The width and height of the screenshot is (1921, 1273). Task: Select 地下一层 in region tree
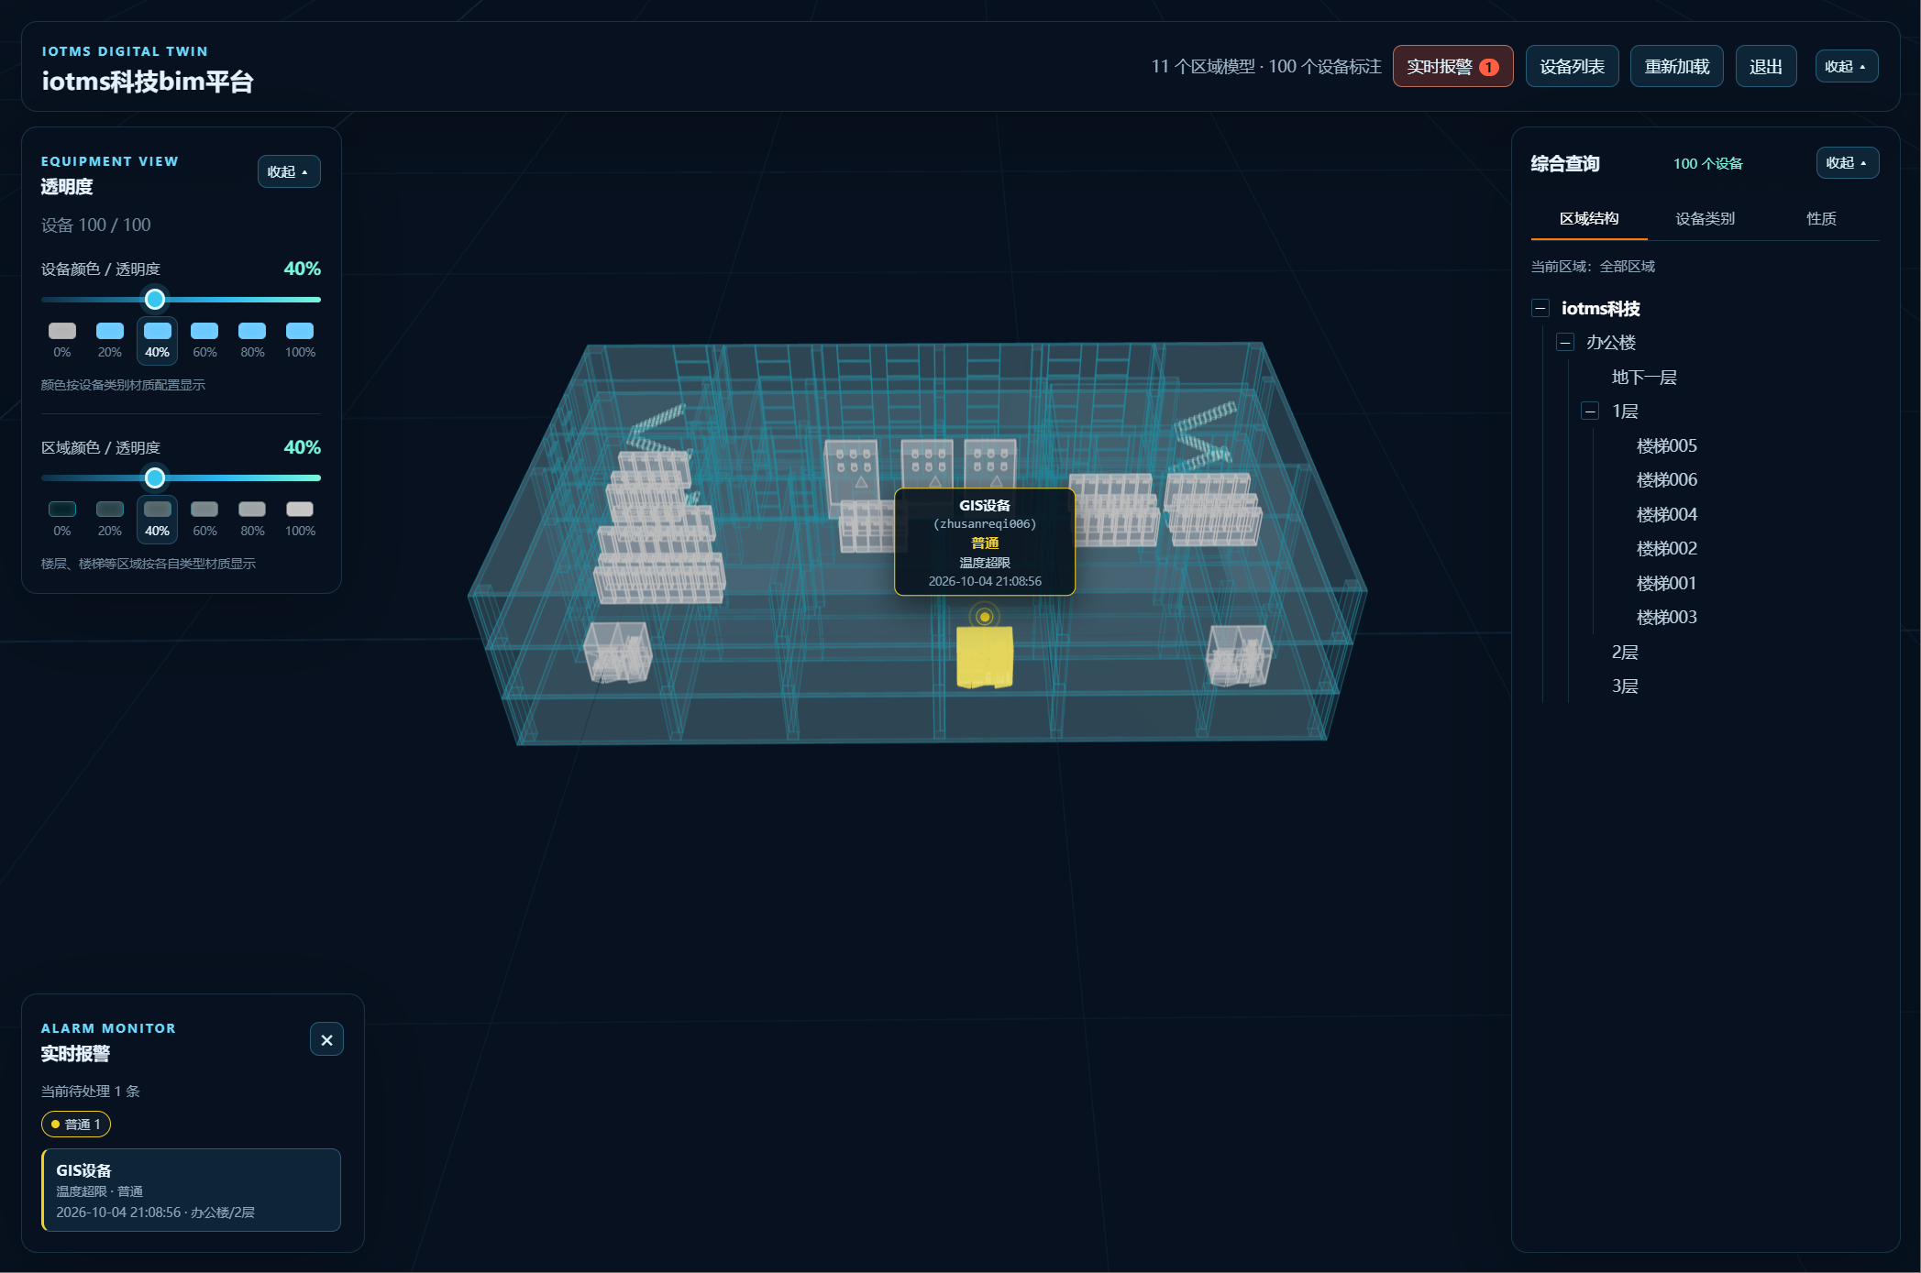click(x=1644, y=377)
